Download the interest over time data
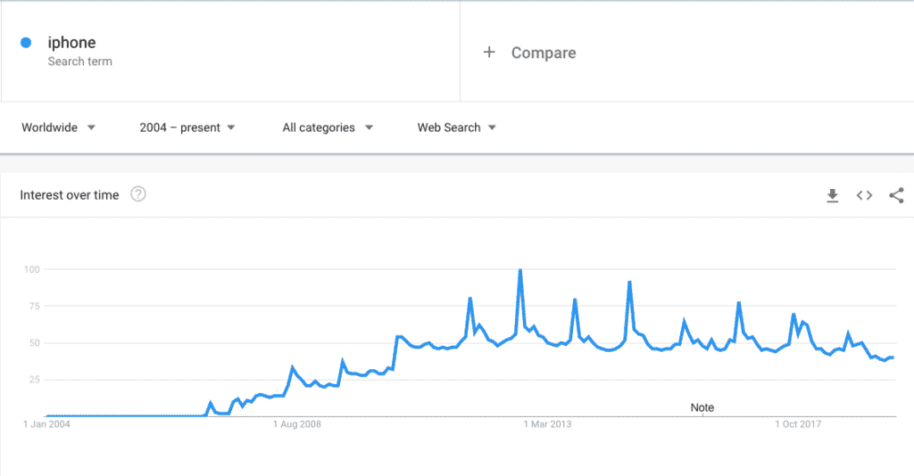The image size is (914, 476). [x=833, y=195]
